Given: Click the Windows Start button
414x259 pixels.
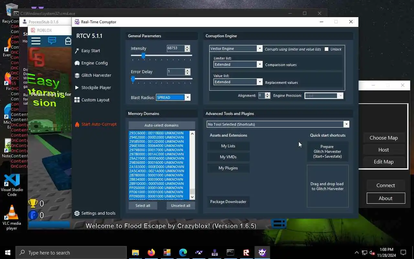Looking at the screenshot, I should [8, 253].
